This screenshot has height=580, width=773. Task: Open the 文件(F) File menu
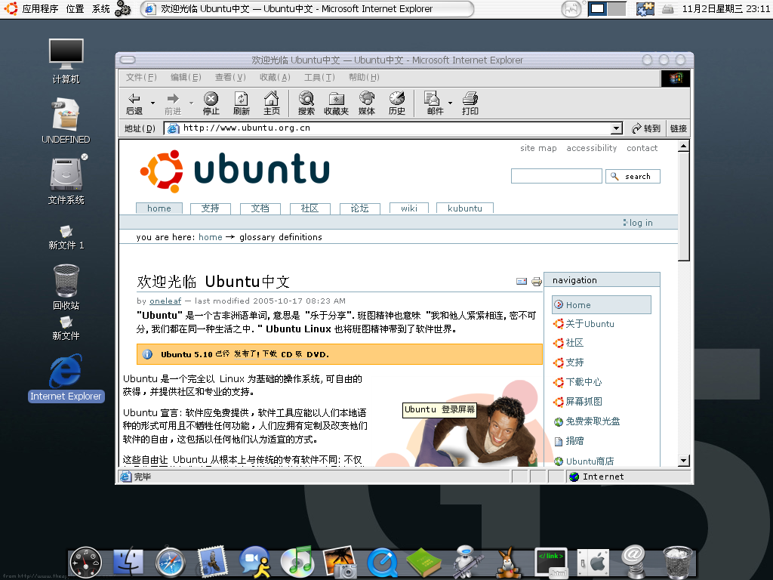point(141,78)
